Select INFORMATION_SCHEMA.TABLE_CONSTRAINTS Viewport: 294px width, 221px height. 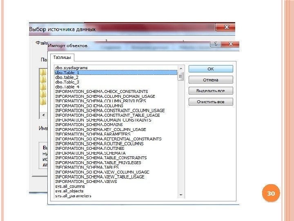click(x=116, y=158)
